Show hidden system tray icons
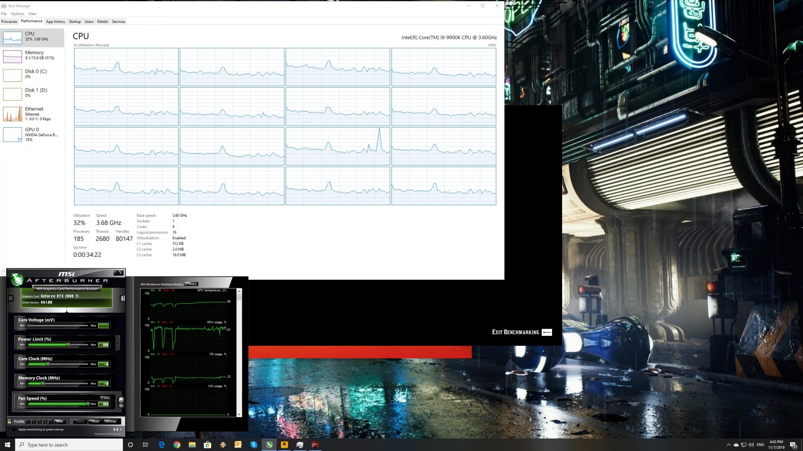The width and height of the screenshot is (803, 451). (729, 445)
